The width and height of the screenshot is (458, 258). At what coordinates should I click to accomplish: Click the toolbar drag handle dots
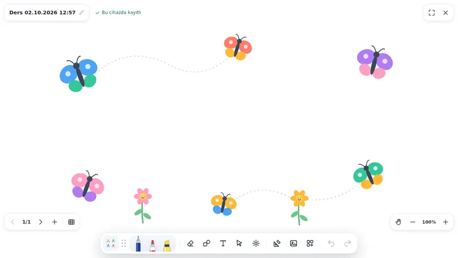(x=124, y=243)
